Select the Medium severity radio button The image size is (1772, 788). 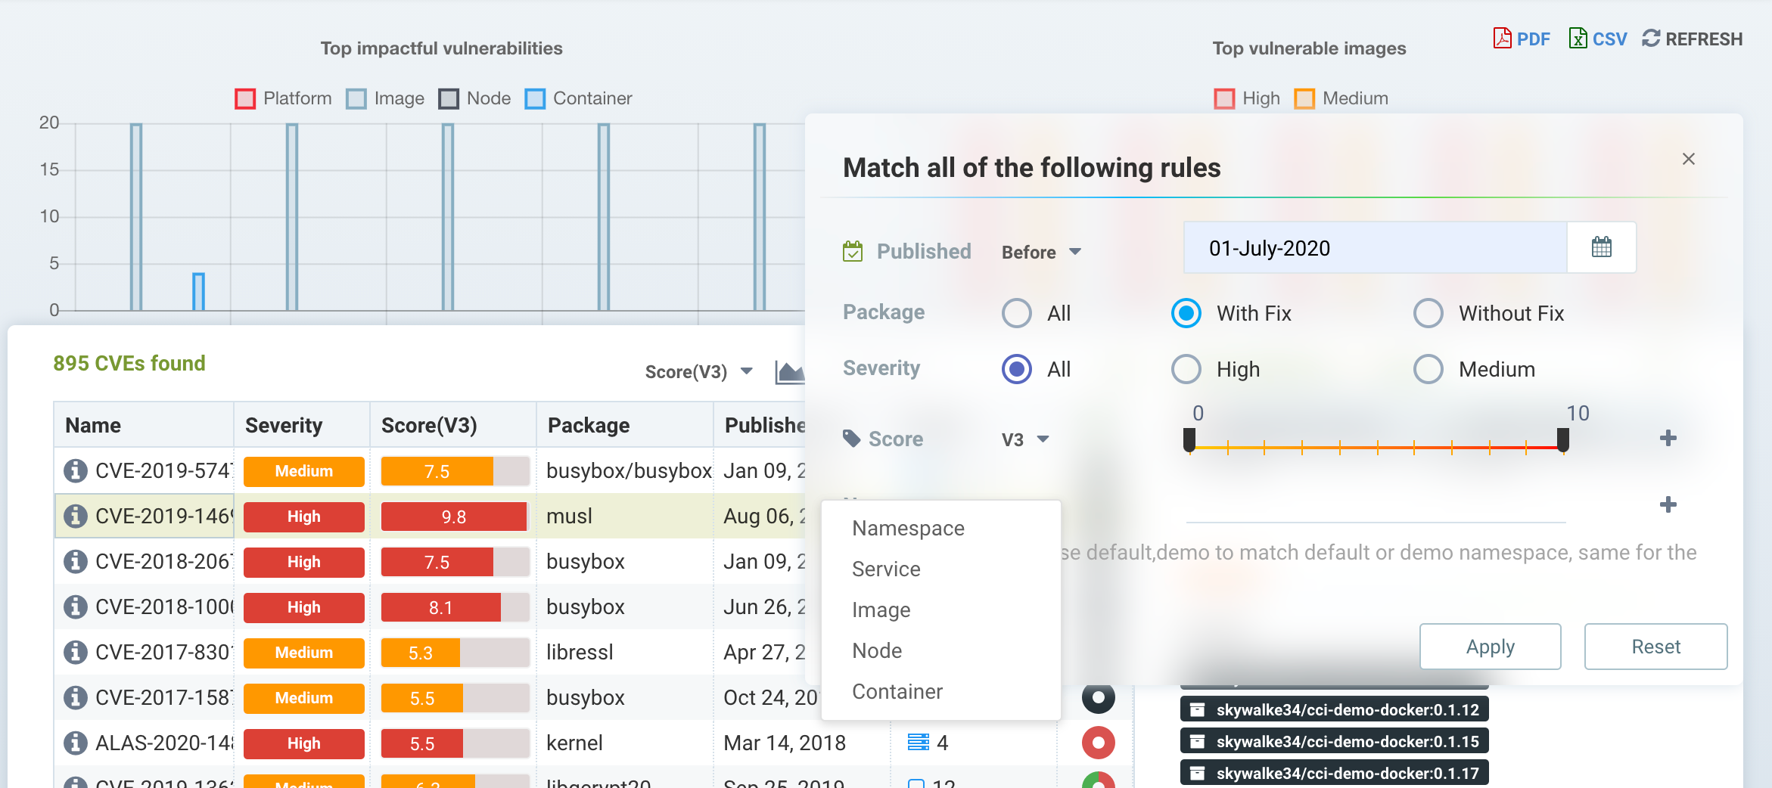pos(1428,369)
